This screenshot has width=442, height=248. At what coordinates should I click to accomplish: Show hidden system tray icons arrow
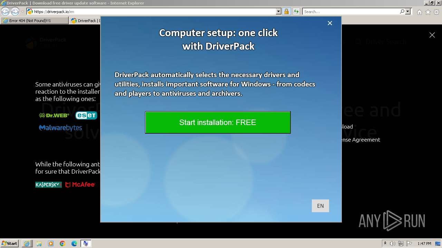tap(385, 244)
